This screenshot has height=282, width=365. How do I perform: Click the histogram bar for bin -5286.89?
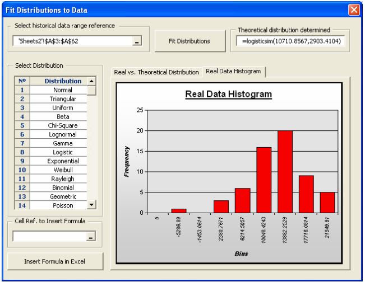[x=179, y=211]
